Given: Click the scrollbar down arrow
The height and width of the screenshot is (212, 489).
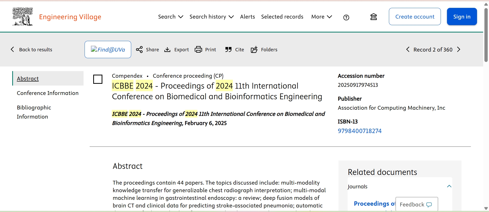Looking at the screenshot, I should [486, 208].
